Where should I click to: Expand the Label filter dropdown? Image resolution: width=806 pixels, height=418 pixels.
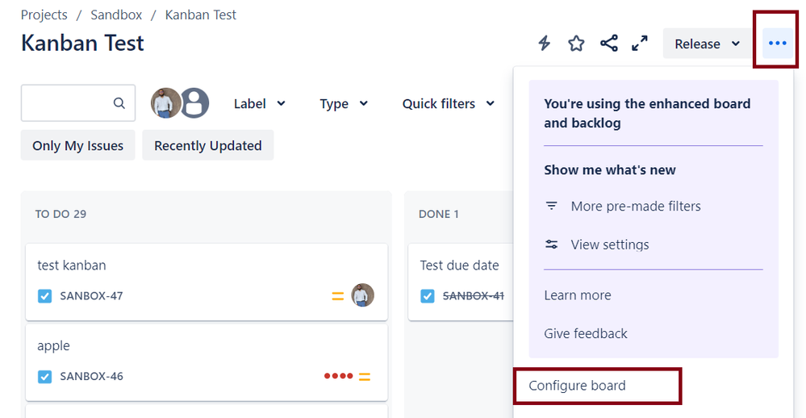[259, 103]
